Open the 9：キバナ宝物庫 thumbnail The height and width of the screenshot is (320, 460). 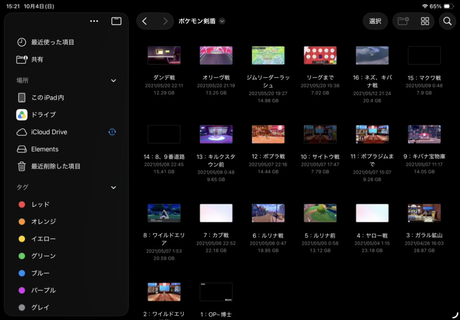(x=424, y=134)
